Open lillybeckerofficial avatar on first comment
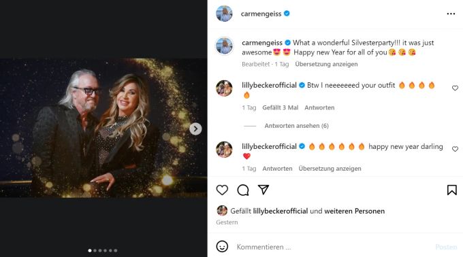This screenshot has width=463, height=257. click(x=224, y=88)
